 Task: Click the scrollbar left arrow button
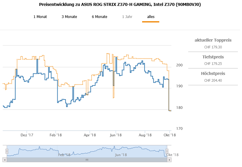(x=5, y=160)
